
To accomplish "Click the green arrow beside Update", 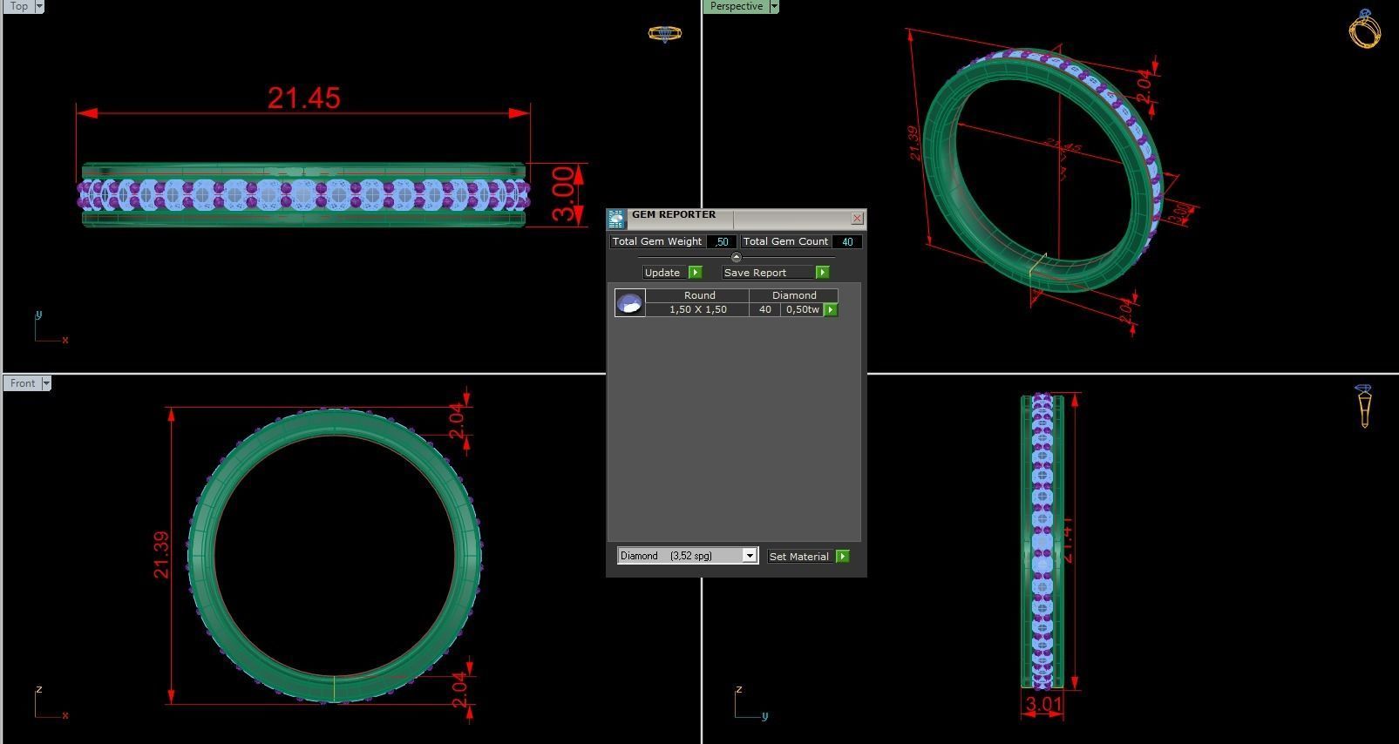I will (695, 272).
